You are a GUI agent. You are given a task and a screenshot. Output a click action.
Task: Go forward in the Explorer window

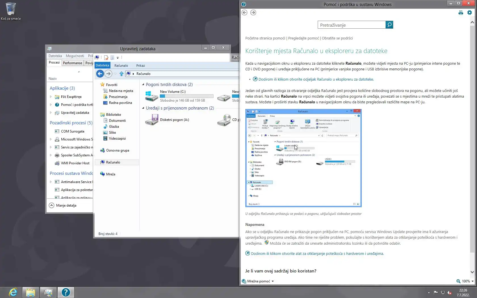coord(108,74)
